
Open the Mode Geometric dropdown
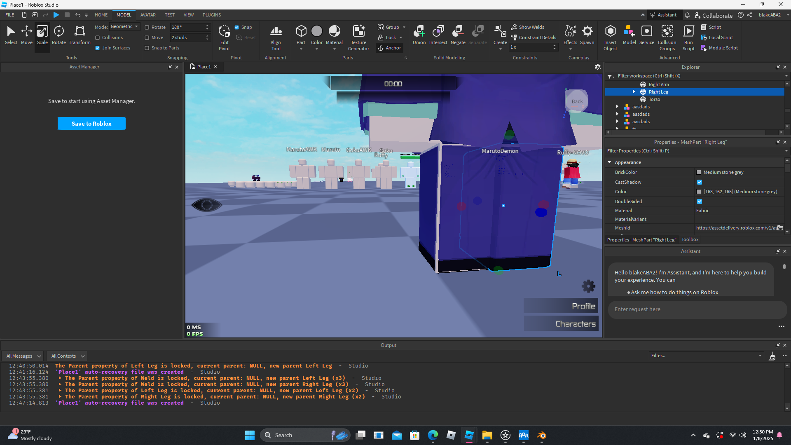click(124, 27)
